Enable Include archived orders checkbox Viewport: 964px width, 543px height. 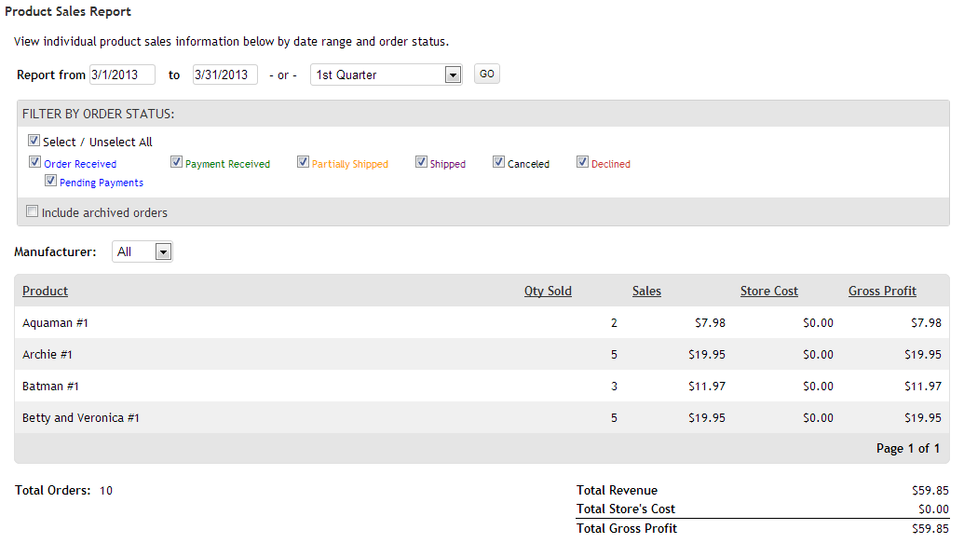[x=33, y=212]
